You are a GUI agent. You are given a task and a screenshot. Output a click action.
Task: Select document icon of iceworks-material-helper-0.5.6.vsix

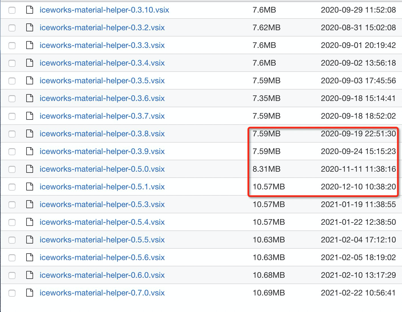[30, 258]
